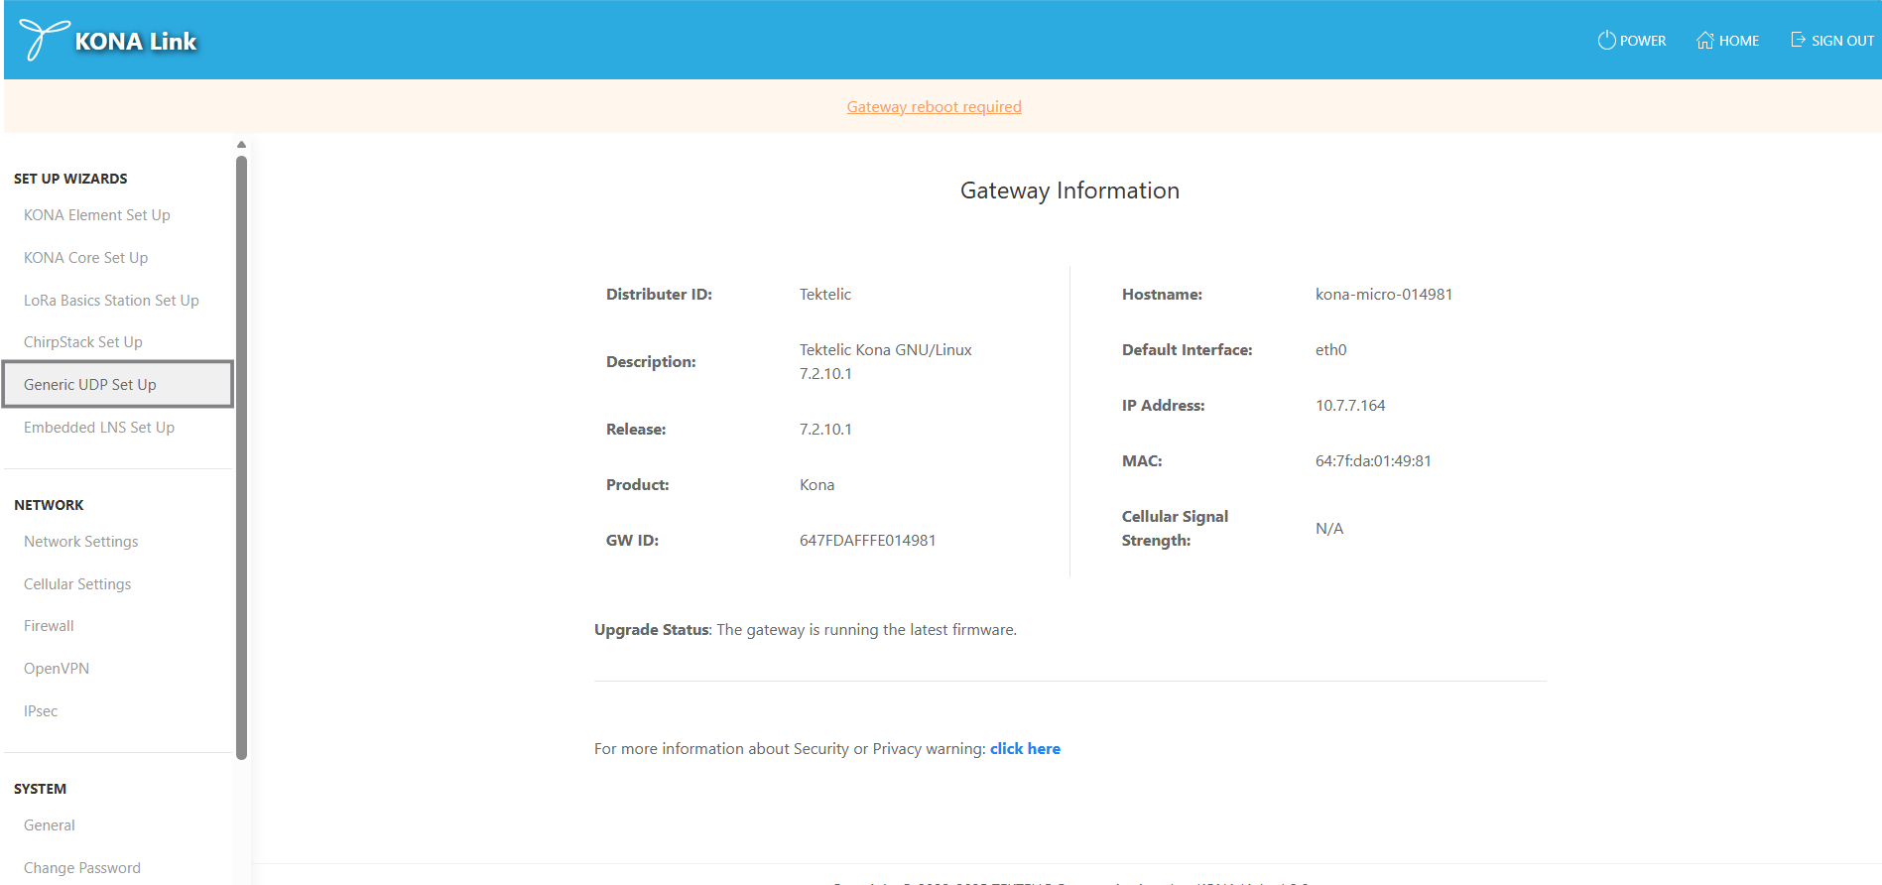
Task: Open OpenVPN settings
Action: 57,669
